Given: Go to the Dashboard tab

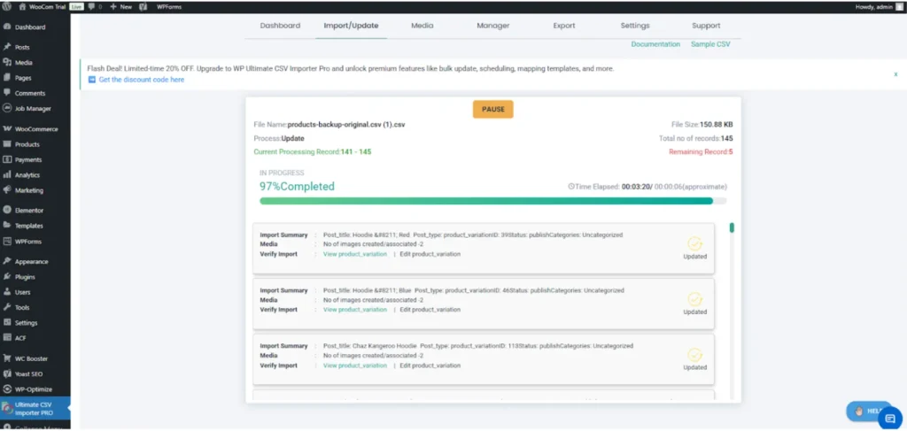Looking at the screenshot, I should 280,26.
